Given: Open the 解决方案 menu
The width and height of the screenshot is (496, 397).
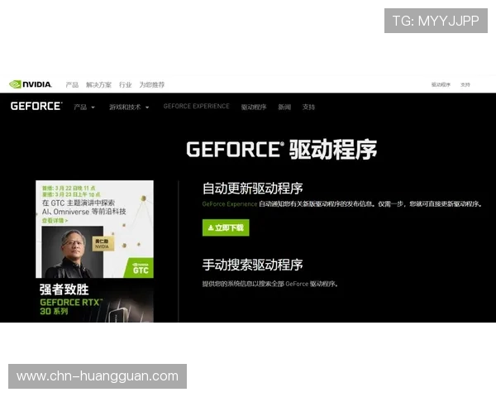Looking at the screenshot, I should [x=98, y=84].
